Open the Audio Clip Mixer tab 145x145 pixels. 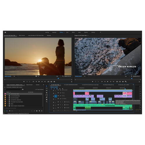[36, 36]
